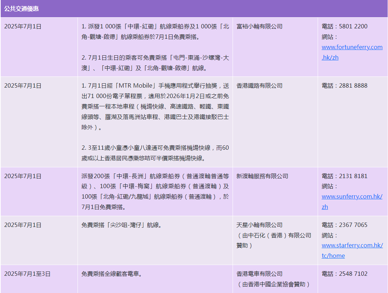388x293 pixels.
Task: Click the 小童八達通 Airport Express offer paragraph
Action: pyautogui.click(x=155, y=153)
